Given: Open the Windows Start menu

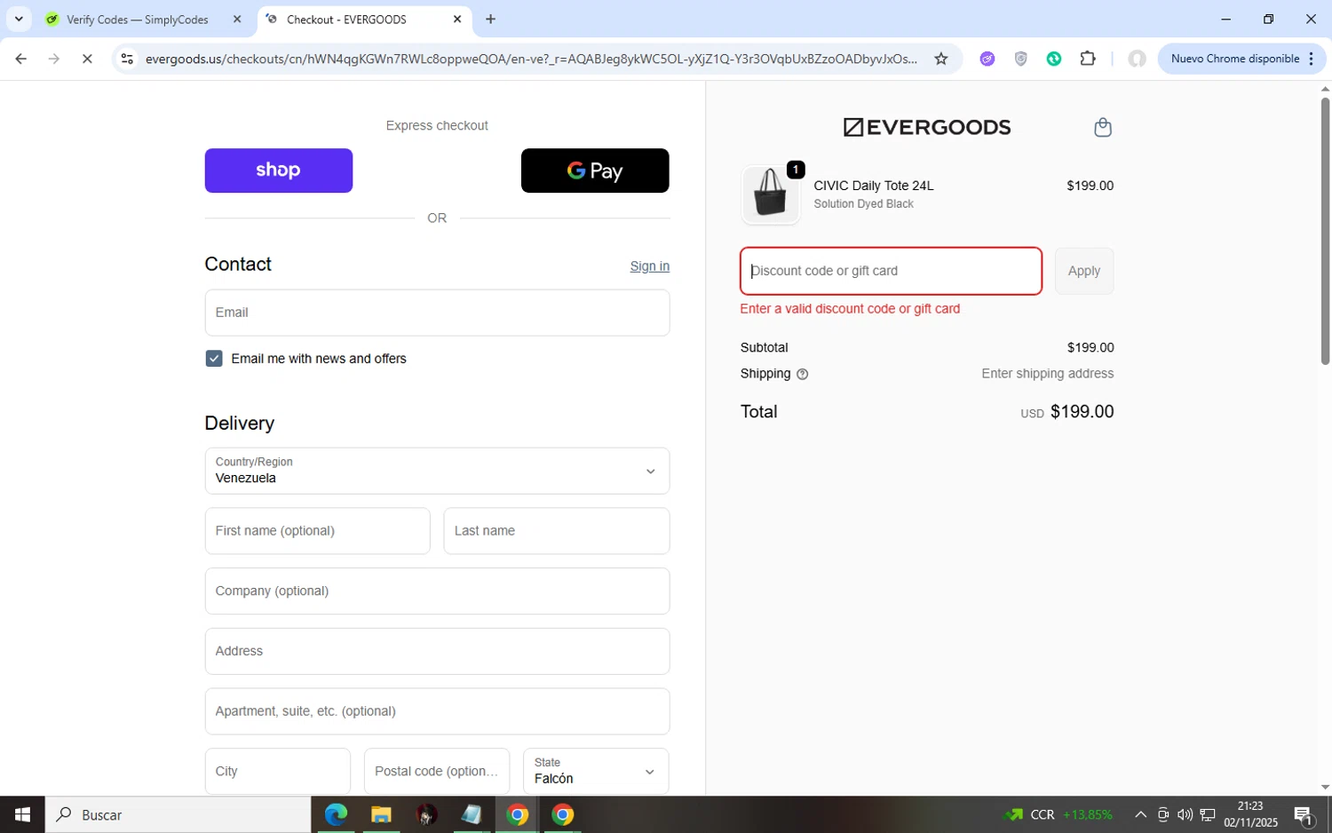Looking at the screenshot, I should click(22, 814).
